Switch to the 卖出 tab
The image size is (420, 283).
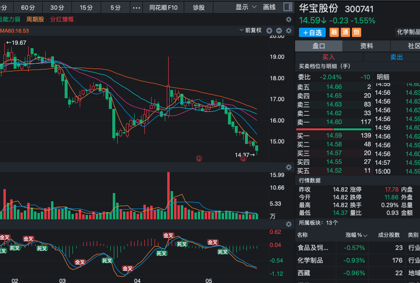coord(397,57)
